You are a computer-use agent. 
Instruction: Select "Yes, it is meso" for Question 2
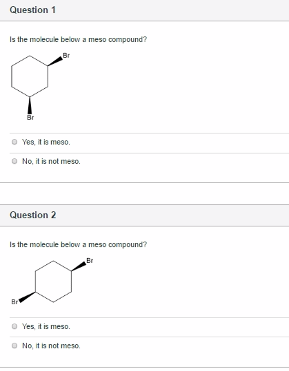click(x=15, y=326)
